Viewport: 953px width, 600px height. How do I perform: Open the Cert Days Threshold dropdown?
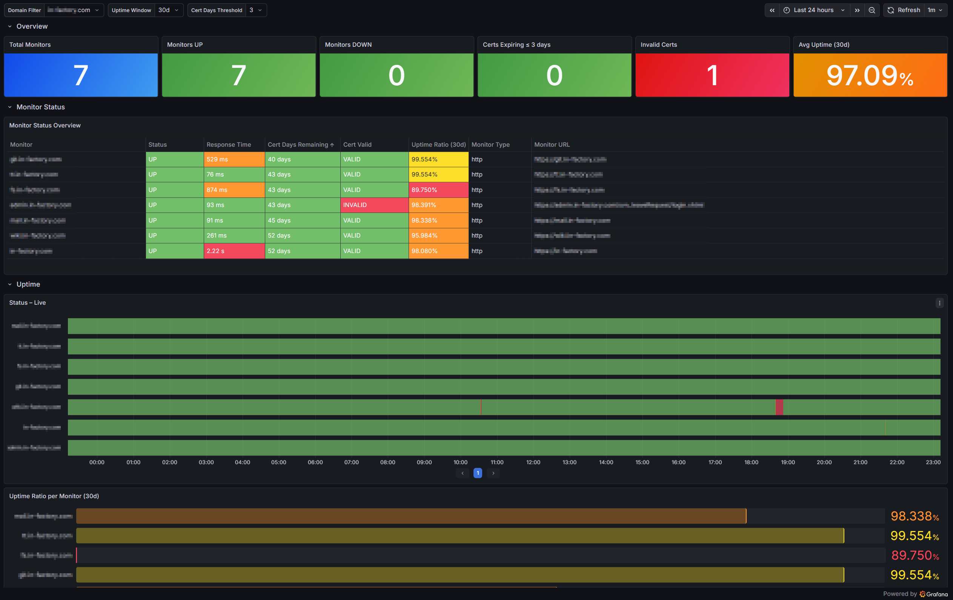256,10
